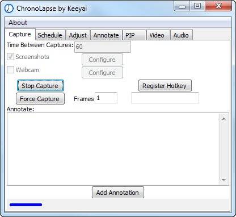Switch to the Capture tab

coord(20,34)
